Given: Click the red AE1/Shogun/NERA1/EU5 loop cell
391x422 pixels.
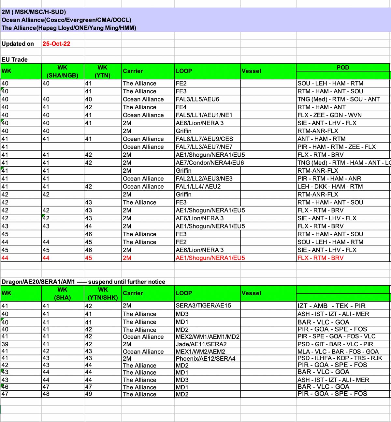Looking at the screenshot, I should pyautogui.click(x=210, y=258).
